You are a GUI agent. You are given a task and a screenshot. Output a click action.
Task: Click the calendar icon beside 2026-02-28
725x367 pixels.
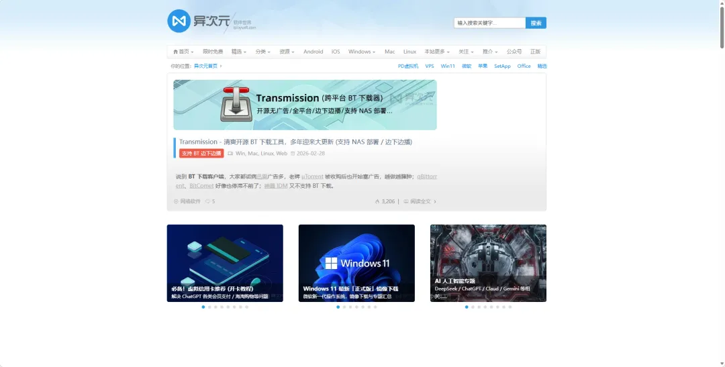[x=293, y=154]
